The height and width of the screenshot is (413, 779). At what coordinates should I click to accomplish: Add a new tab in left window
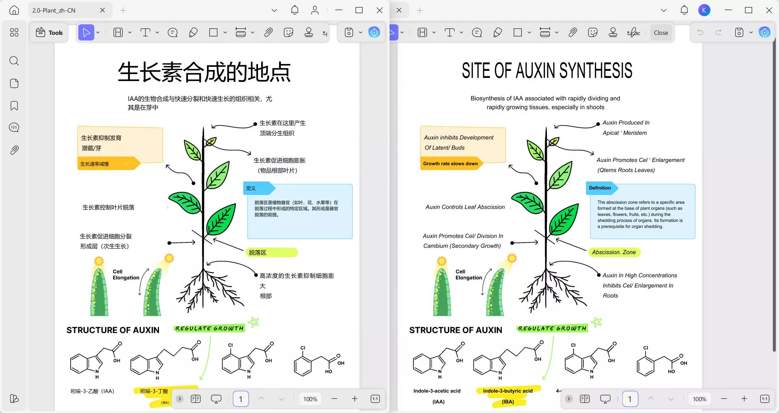(x=123, y=10)
